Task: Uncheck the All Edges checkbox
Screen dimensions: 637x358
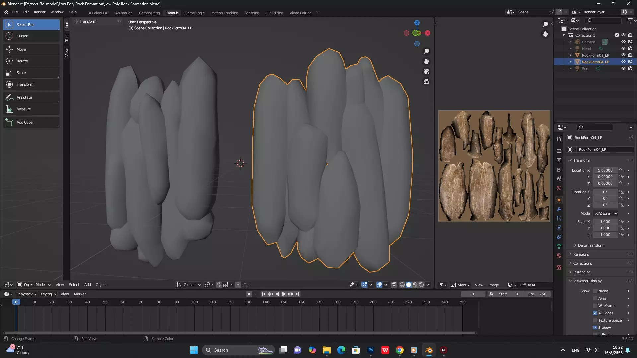Action: 595,313
